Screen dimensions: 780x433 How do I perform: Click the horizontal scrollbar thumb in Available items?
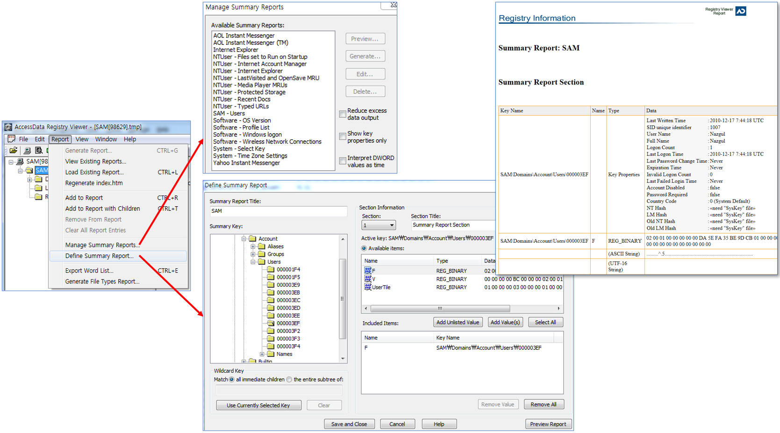tap(440, 309)
